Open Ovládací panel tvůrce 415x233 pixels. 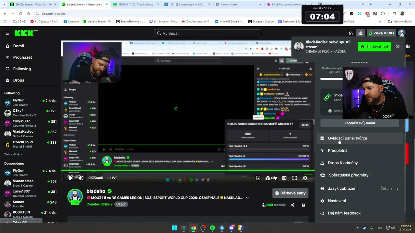coord(360,138)
